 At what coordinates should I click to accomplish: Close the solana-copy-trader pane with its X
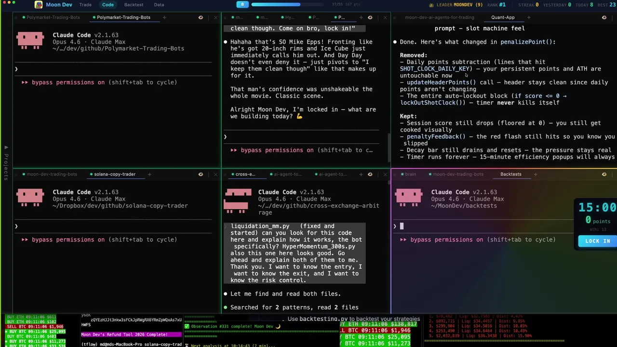click(x=215, y=174)
